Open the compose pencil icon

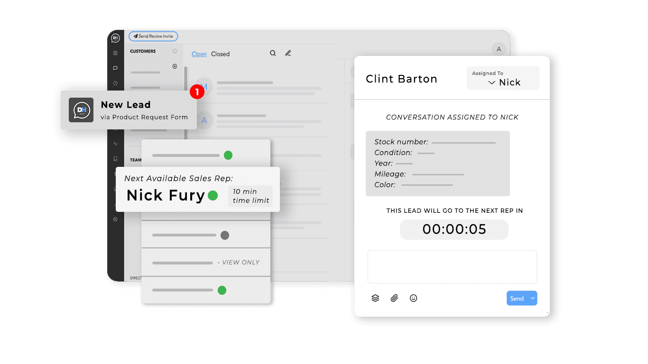pos(288,53)
